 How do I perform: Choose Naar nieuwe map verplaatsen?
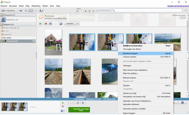tap(146, 70)
